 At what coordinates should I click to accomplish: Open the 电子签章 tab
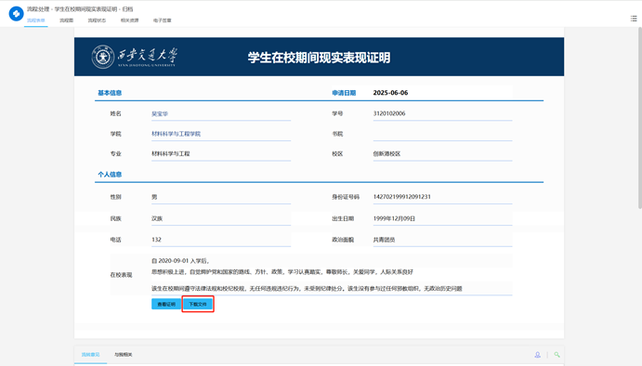tap(163, 20)
